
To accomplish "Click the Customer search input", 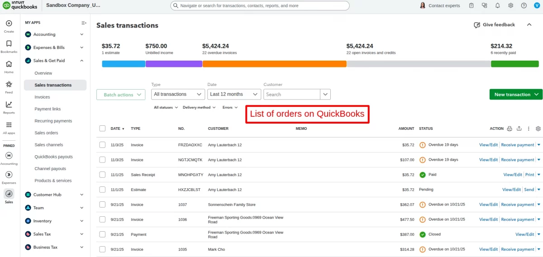I will click(x=292, y=94).
